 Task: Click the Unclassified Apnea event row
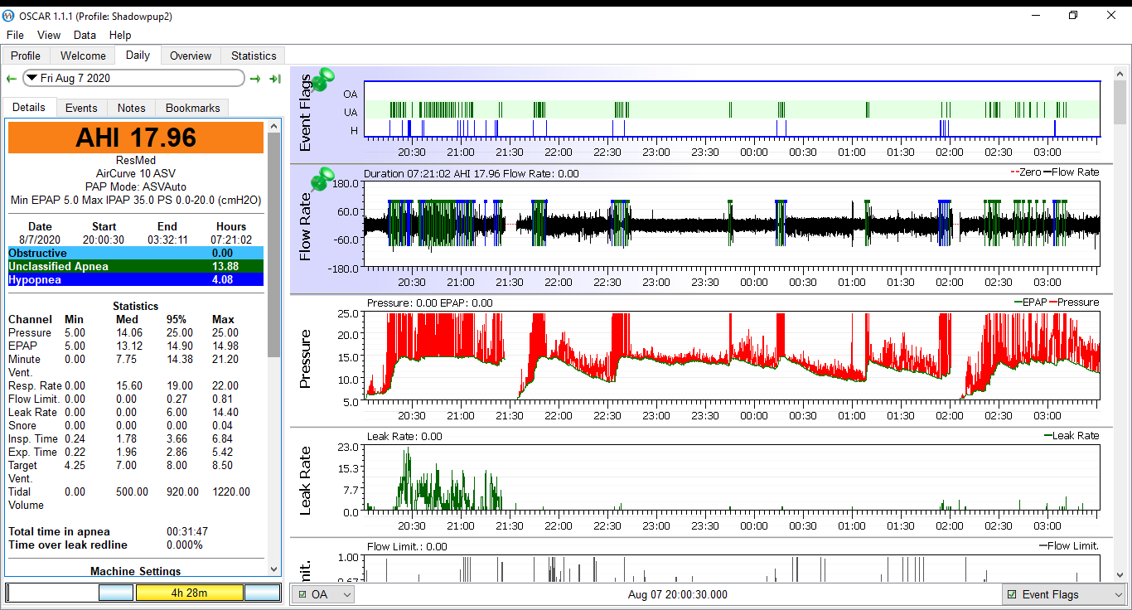[x=136, y=266]
